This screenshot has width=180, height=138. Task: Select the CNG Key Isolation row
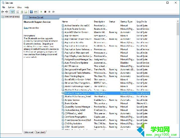point(106,123)
